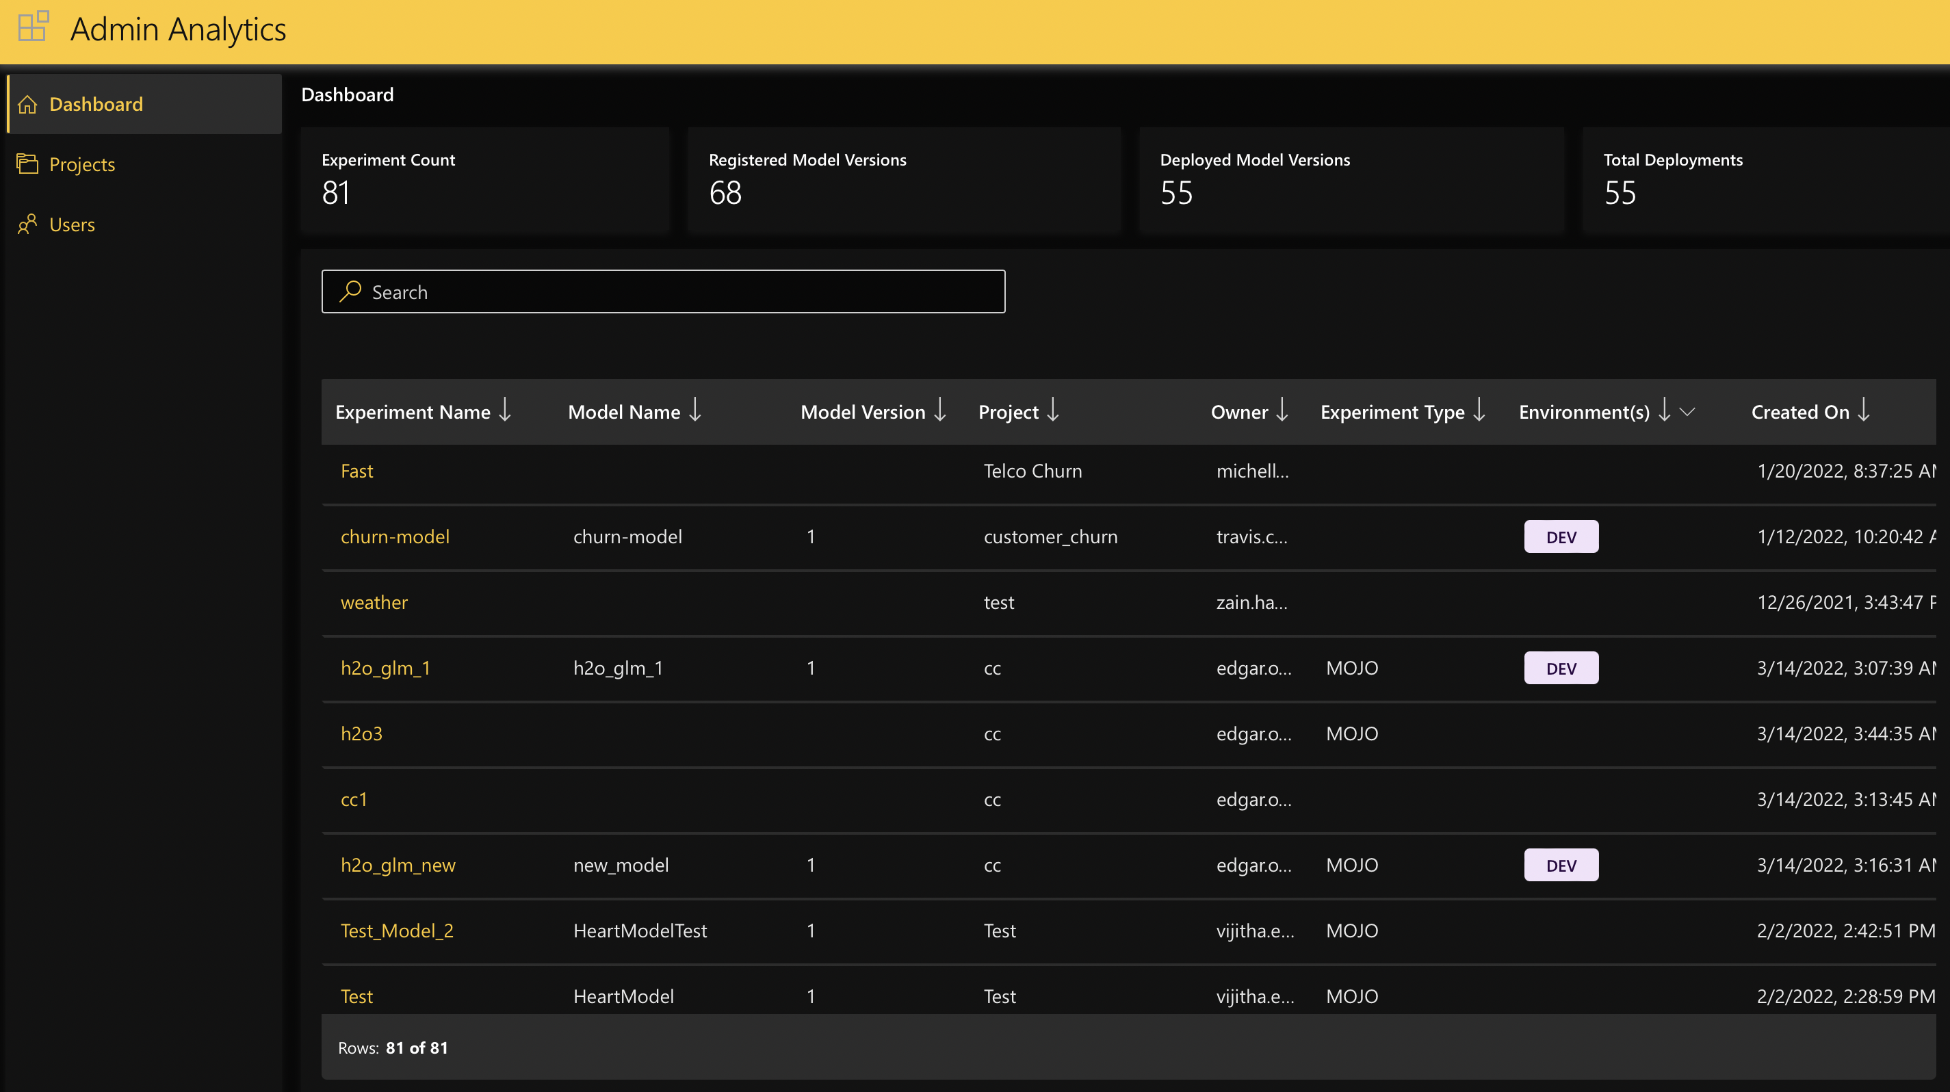Sort by Owner using its arrow icon
The width and height of the screenshot is (1950, 1092).
point(1282,411)
